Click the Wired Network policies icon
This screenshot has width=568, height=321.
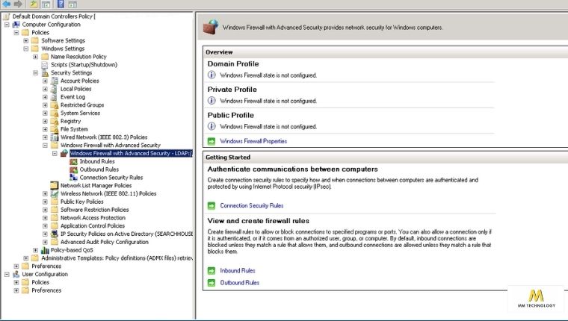pyautogui.click(x=55, y=137)
